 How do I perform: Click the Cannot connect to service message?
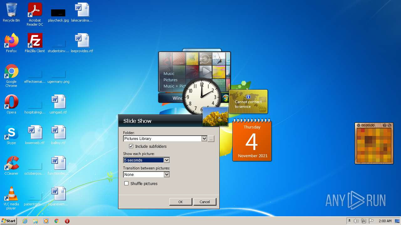248,104
